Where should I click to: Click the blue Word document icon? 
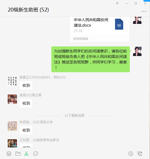[119, 24]
